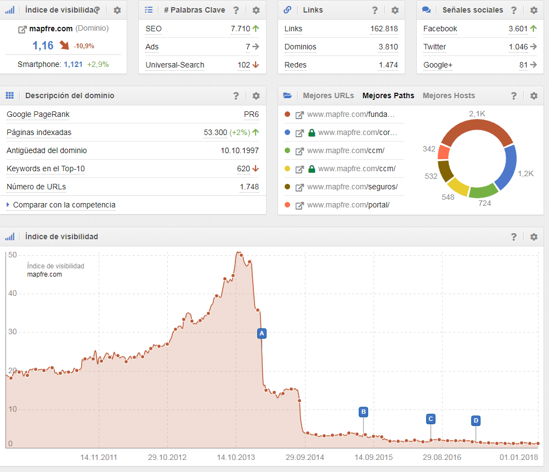Open external link icon for mapfre.com/cor path
Image resolution: width=549 pixels, height=472 pixels.
299,133
